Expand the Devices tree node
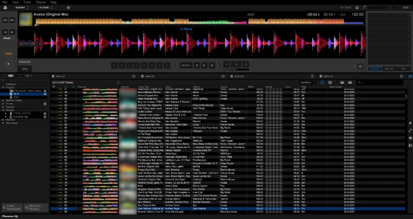The height and width of the screenshot is (219, 413). (x=2, y=110)
